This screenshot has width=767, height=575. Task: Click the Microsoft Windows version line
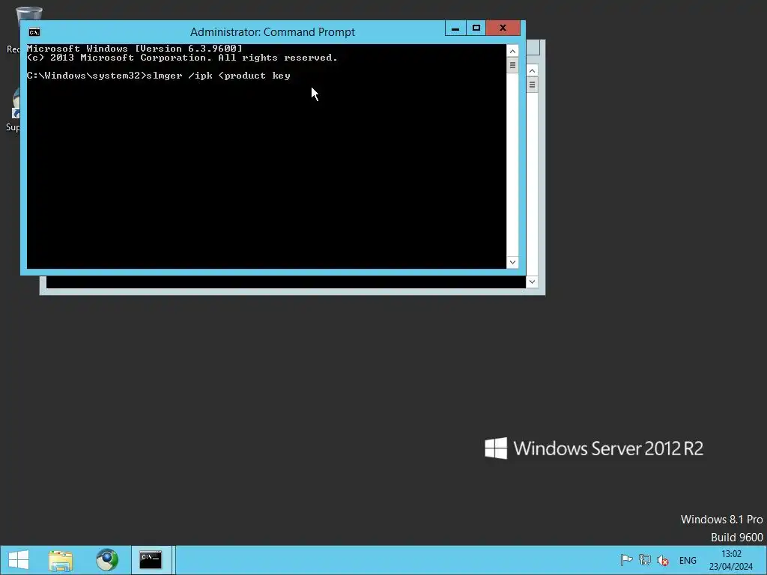(135, 49)
